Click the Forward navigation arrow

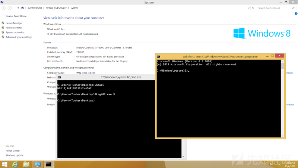pos(10,8)
